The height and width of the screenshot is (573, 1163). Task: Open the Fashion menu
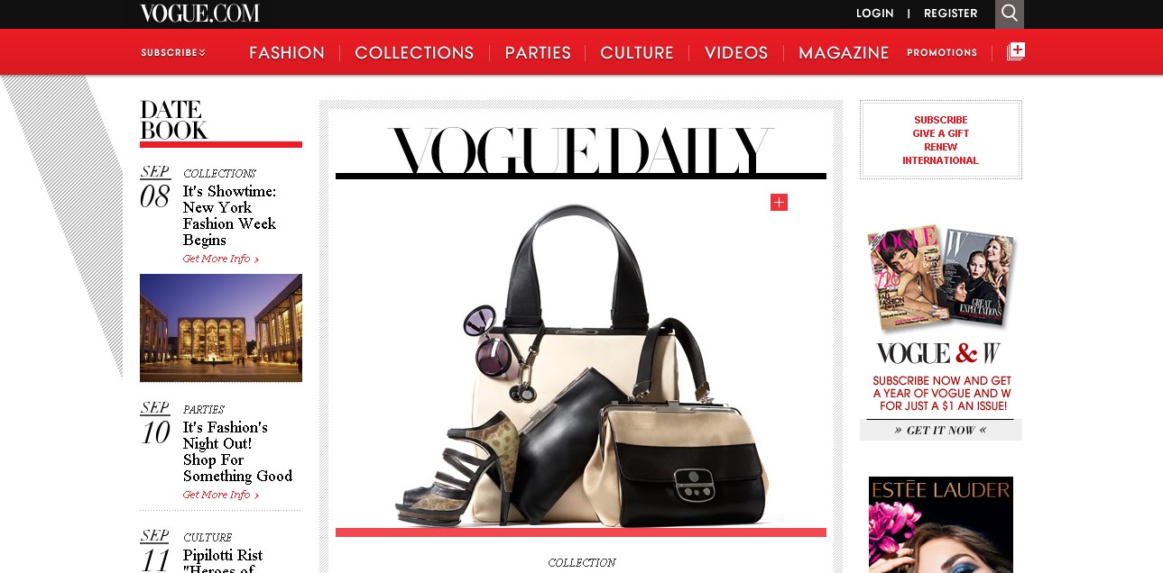pos(287,53)
